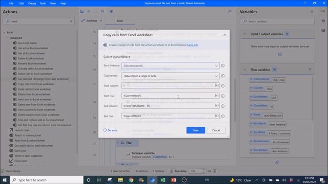Open the Tools menu
Viewport: 328px width, 184px height.
(43, 4)
